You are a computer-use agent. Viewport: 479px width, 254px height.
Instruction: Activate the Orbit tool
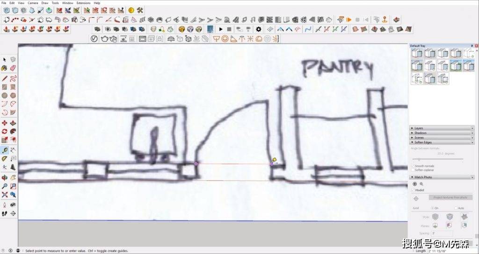[5, 177]
